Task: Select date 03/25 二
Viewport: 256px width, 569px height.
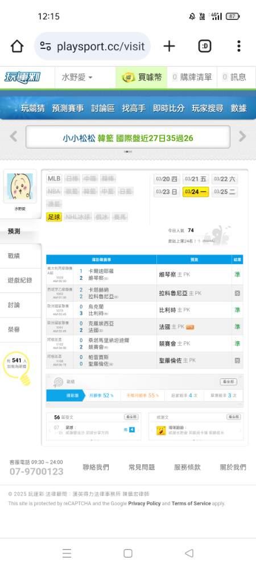Action: [225, 192]
